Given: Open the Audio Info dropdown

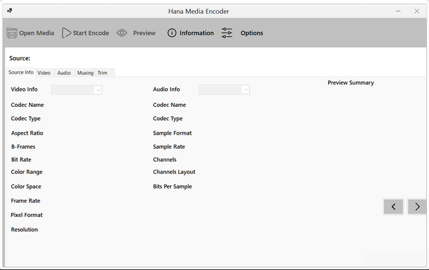Looking at the screenshot, I should click(224, 90).
